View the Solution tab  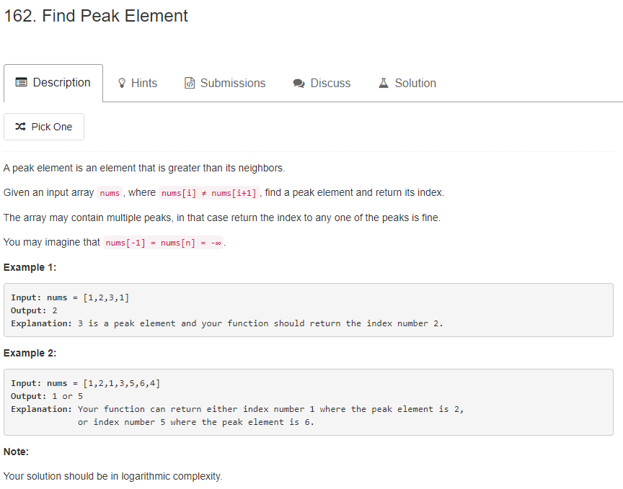coord(415,84)
